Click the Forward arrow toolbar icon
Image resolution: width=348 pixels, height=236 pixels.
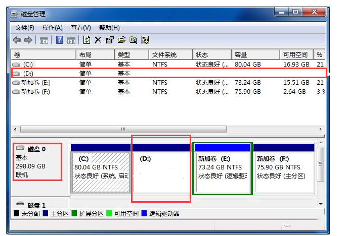[28, 40]
